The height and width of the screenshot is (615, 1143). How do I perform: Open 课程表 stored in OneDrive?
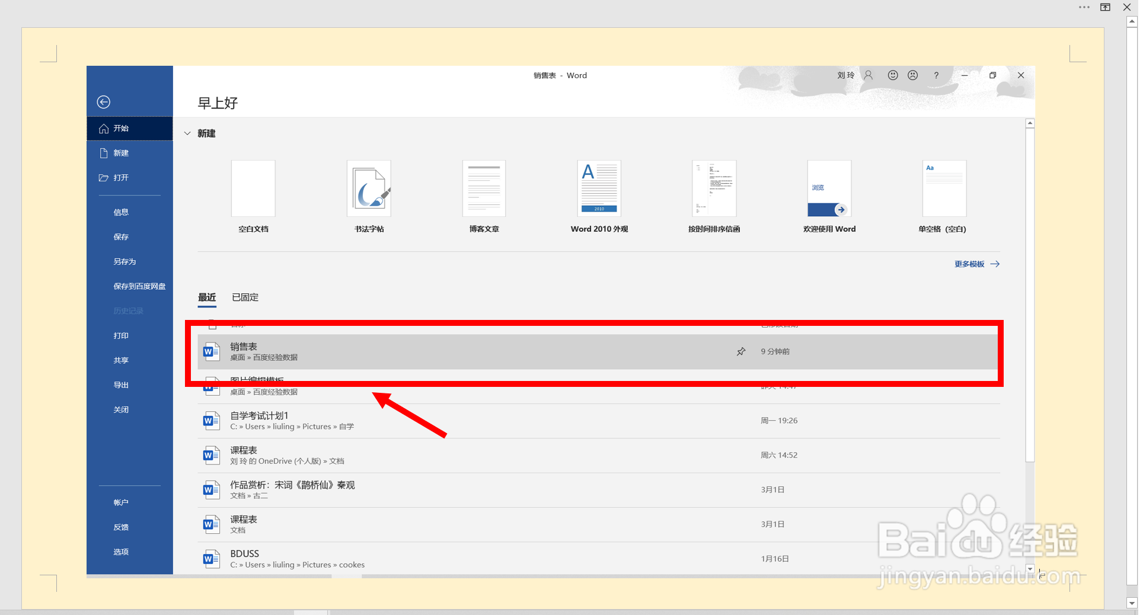[x=599, y=456]
